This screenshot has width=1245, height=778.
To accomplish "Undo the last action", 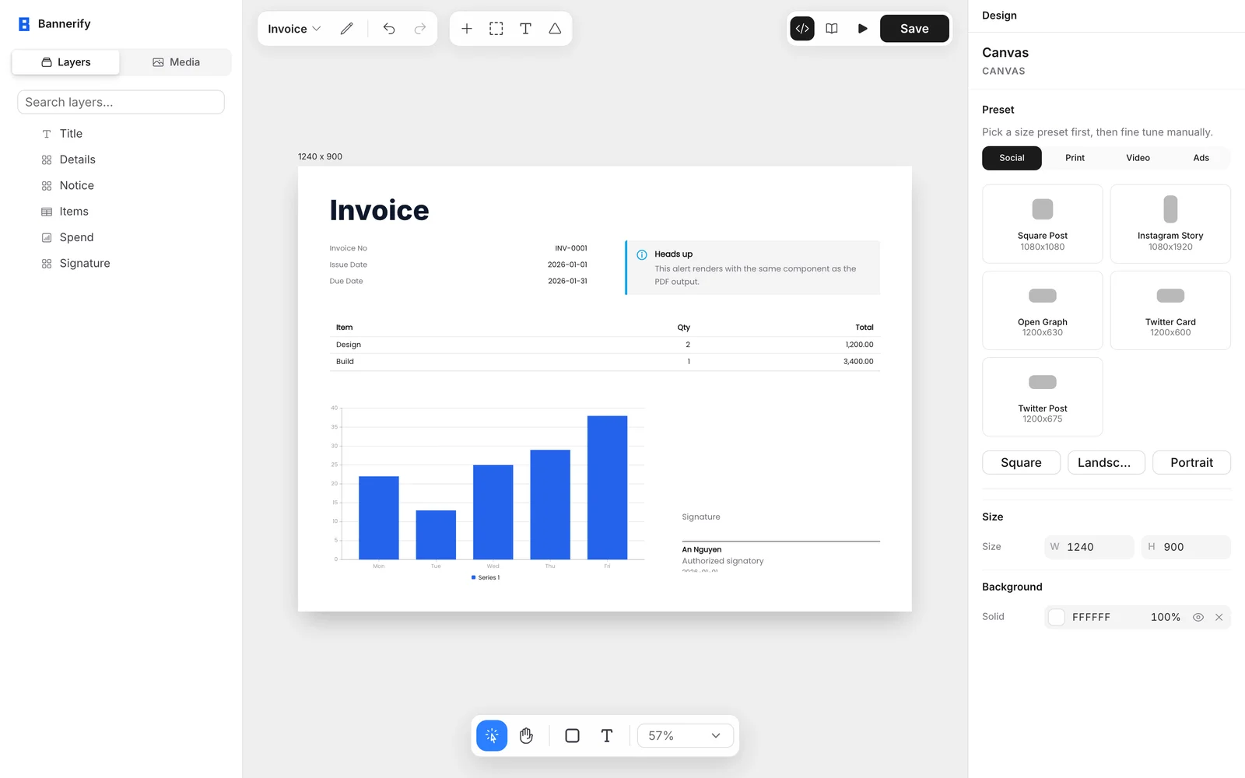I will point(389,29).
